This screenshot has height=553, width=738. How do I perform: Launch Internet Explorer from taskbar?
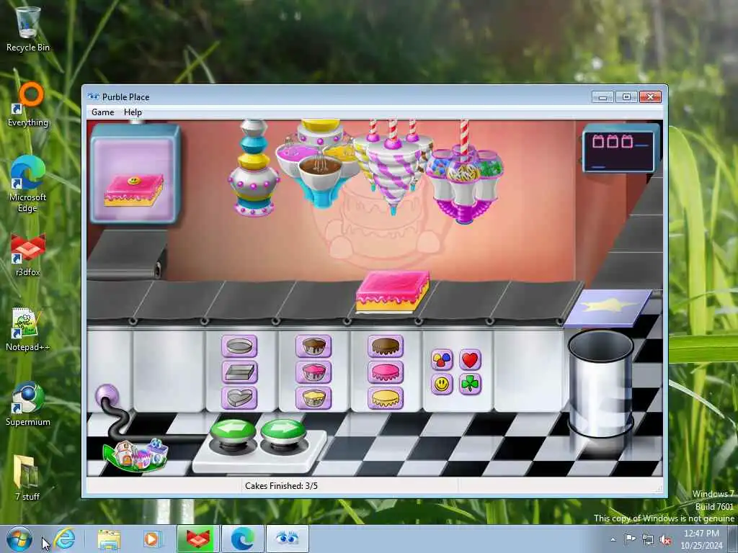pos(64,539)
